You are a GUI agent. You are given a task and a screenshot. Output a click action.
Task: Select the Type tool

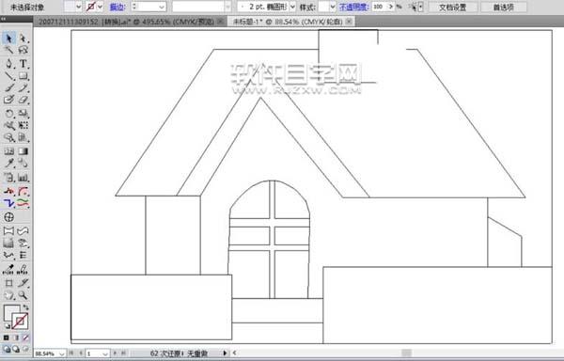(23, 64)
